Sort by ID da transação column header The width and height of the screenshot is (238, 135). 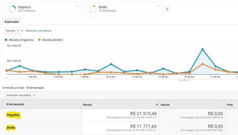click(15, 104)
